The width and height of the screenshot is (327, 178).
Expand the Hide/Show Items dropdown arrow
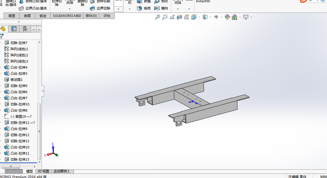point(222,17)
